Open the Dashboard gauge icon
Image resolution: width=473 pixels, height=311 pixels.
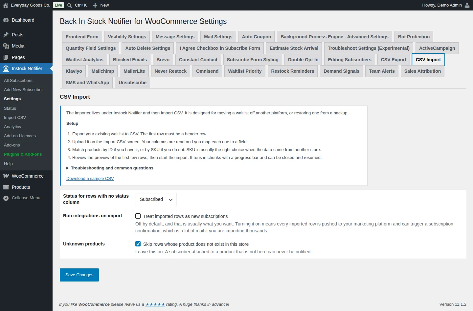(x=6, y=20)
